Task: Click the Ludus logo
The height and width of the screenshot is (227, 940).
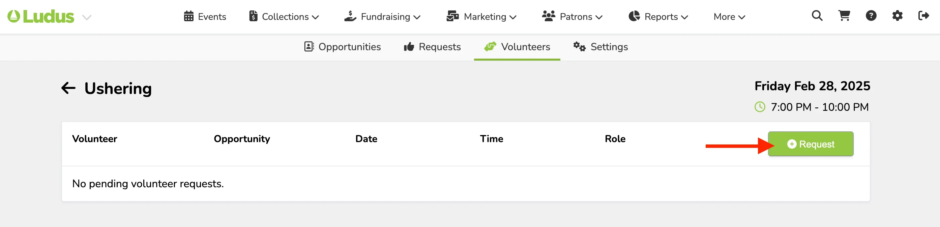Action: (41, 17)
